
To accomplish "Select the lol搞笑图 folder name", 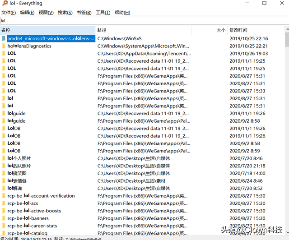I will coord(17,173).
